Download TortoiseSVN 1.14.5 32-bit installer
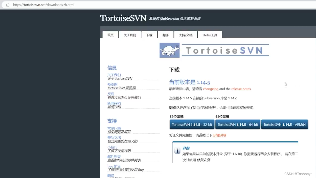 [x=192, y=125]
